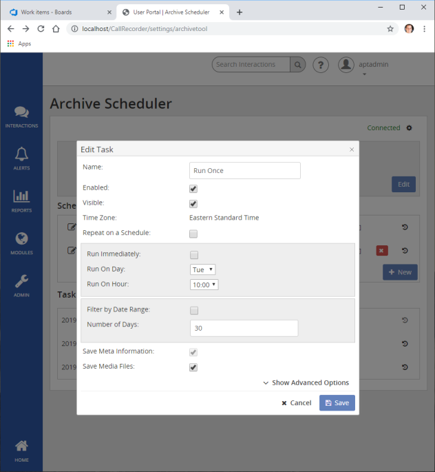Click the settings gear next to Connected

point(409,128)
